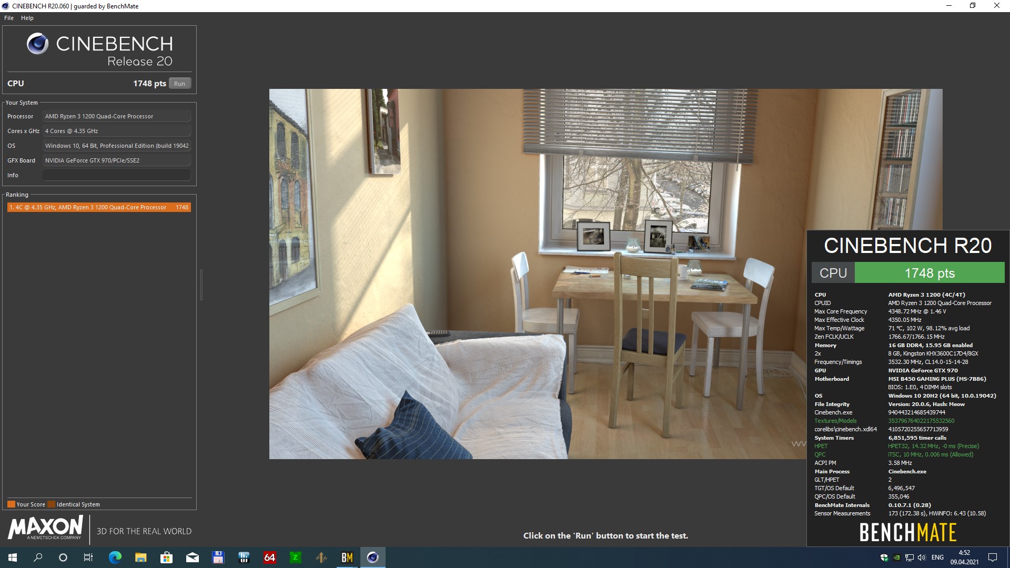1010x568 pixels.
Task: Close the Cinebench window
Action: click(x=997, y=6)
